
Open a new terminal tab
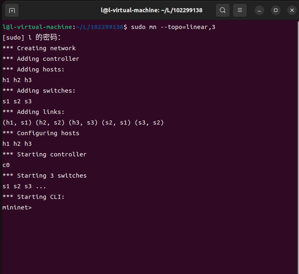tap(12, 10)
